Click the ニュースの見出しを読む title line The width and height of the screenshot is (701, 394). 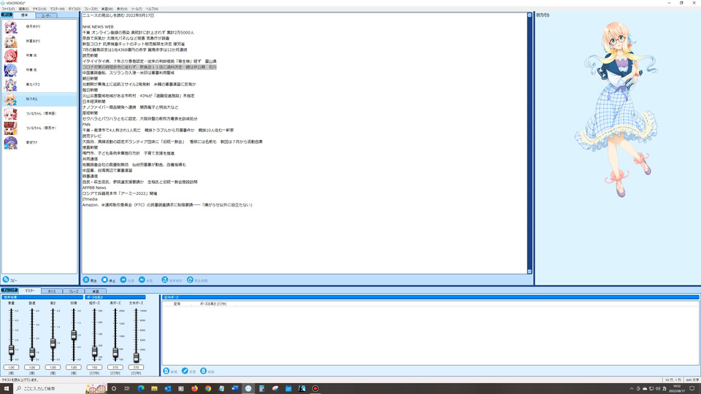118,15
